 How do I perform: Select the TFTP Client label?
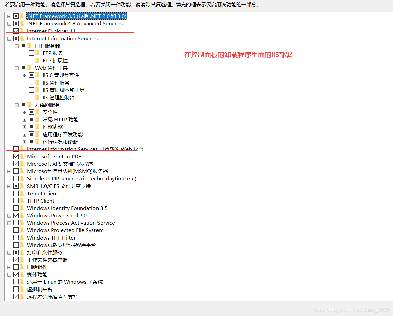(x=41, y=201)
